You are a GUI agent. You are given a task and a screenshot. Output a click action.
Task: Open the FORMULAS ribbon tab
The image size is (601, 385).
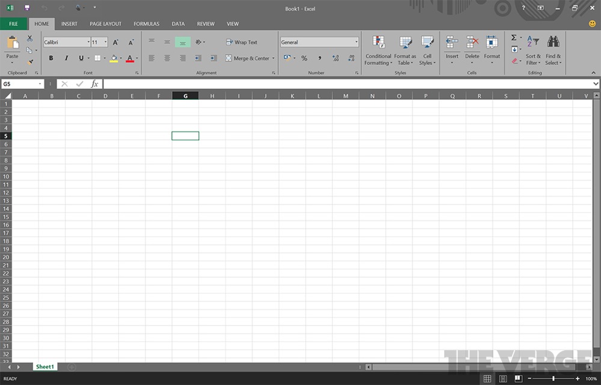tap(146, 24)
